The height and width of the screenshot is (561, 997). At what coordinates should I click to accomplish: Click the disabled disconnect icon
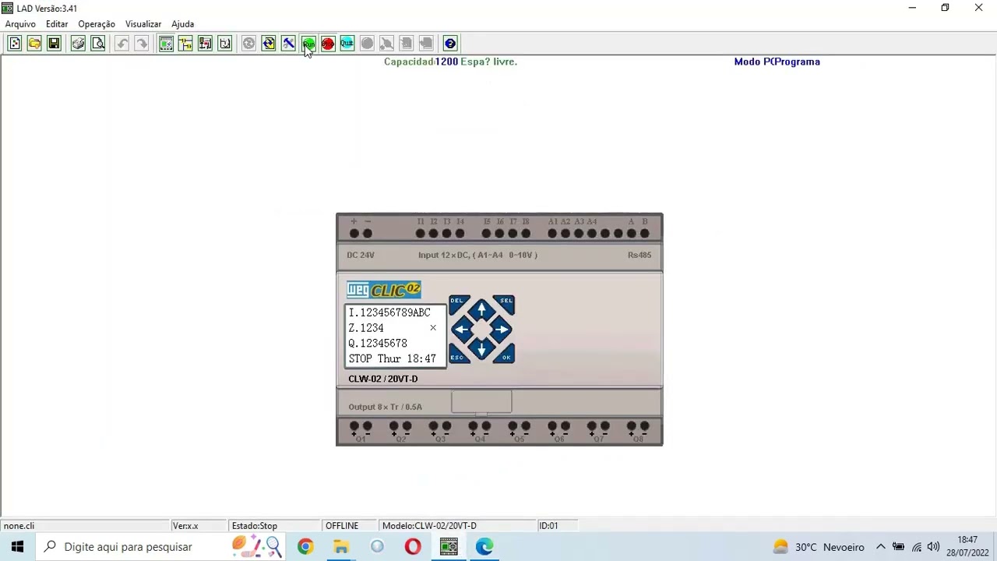pyautogui.click(x=386, y=44)
